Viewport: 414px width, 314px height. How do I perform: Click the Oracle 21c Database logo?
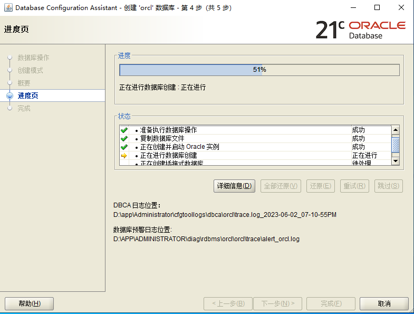(x=360, y=30)
